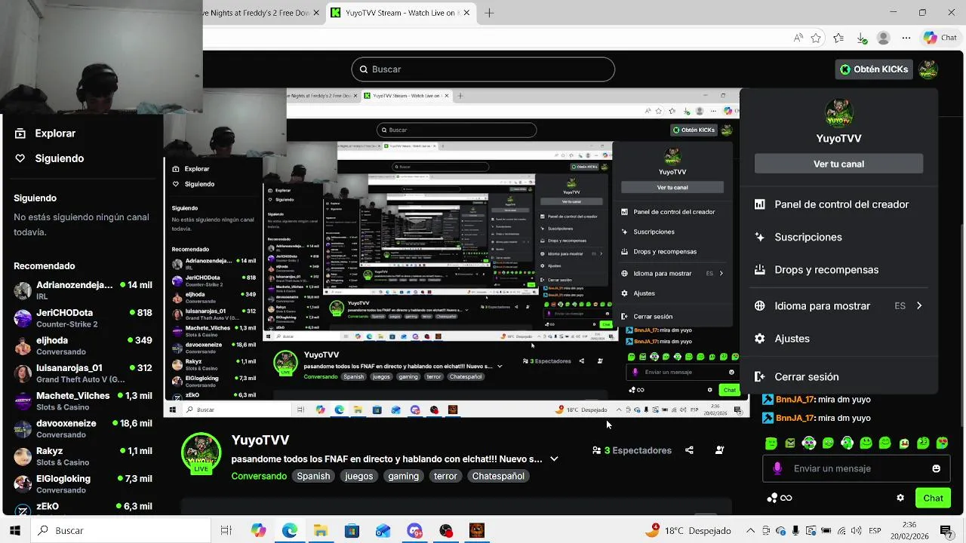The width and height of the screenshot is (966, 543).
Task: Open Edge favorites list icon
Action: tap(838, 38)
